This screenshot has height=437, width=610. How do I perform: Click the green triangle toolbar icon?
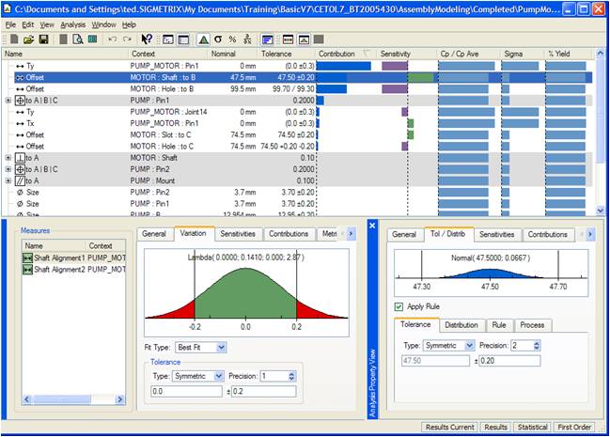(x=203, y=39)
